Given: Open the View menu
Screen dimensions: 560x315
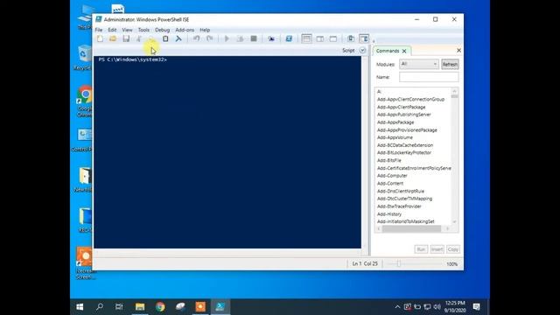Looking at the screenshot, I should [x=127, y=30].
